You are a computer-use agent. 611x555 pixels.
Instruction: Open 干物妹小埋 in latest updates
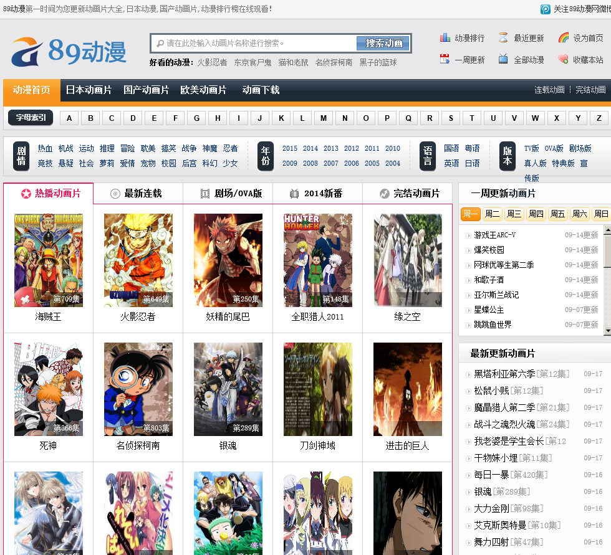point(496,458)
